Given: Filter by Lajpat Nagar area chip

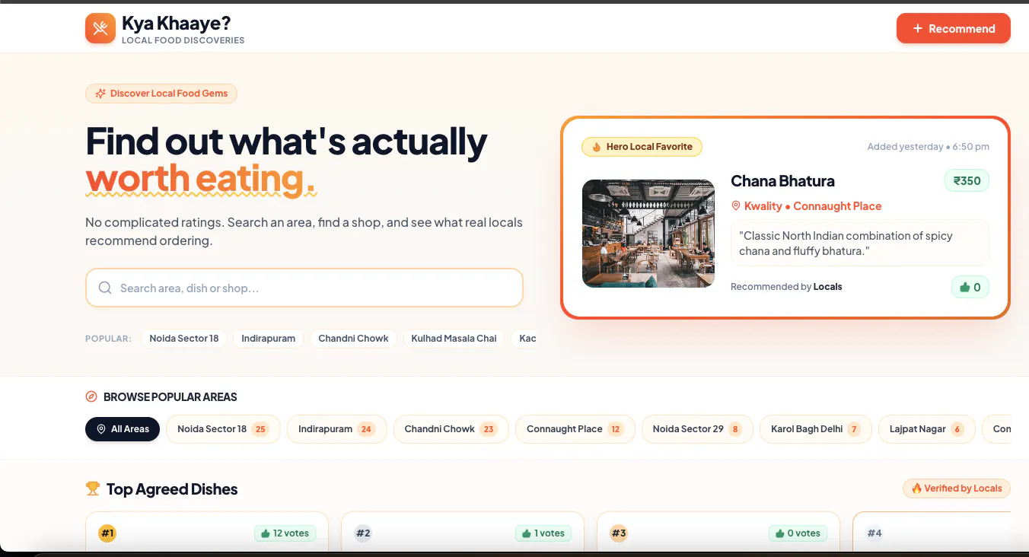Looking at the screenshot, I should click(x=927, y=429).
